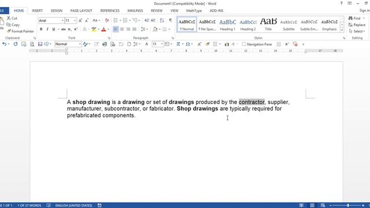Apply bulleted list formatting
The image size is (370, 208).
[x=116, y=21]
